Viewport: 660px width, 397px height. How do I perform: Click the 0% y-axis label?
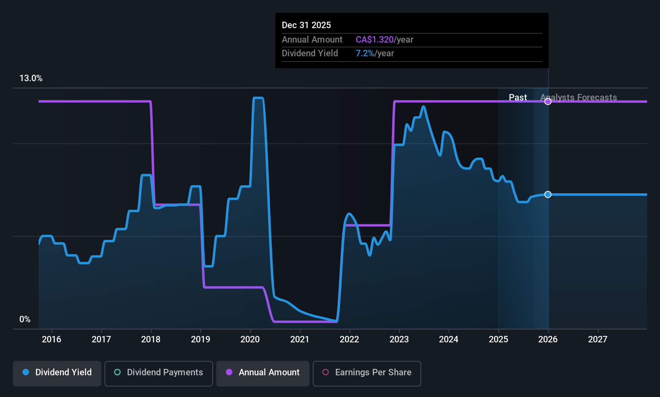click(25, 319)
